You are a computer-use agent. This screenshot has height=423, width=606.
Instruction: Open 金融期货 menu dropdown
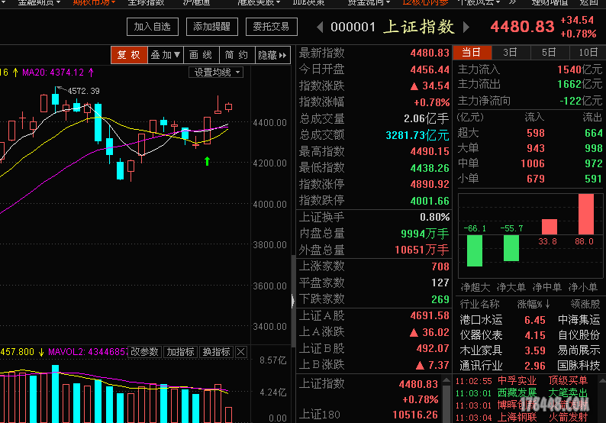pyautogui.click(x=39, y=3)
